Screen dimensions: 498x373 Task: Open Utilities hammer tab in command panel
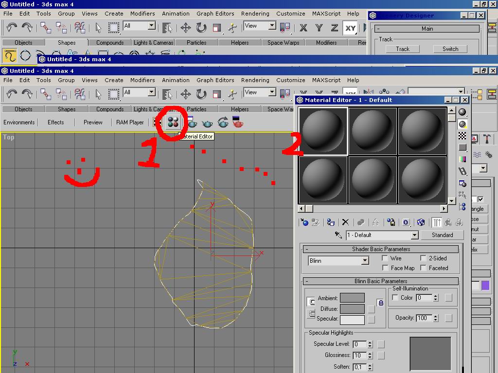487,138
